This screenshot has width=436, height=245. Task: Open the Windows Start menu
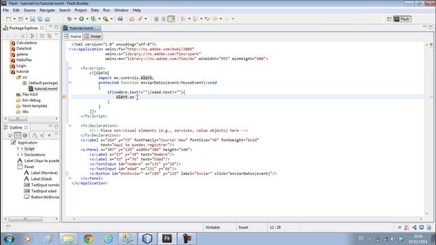click(9, 239)
